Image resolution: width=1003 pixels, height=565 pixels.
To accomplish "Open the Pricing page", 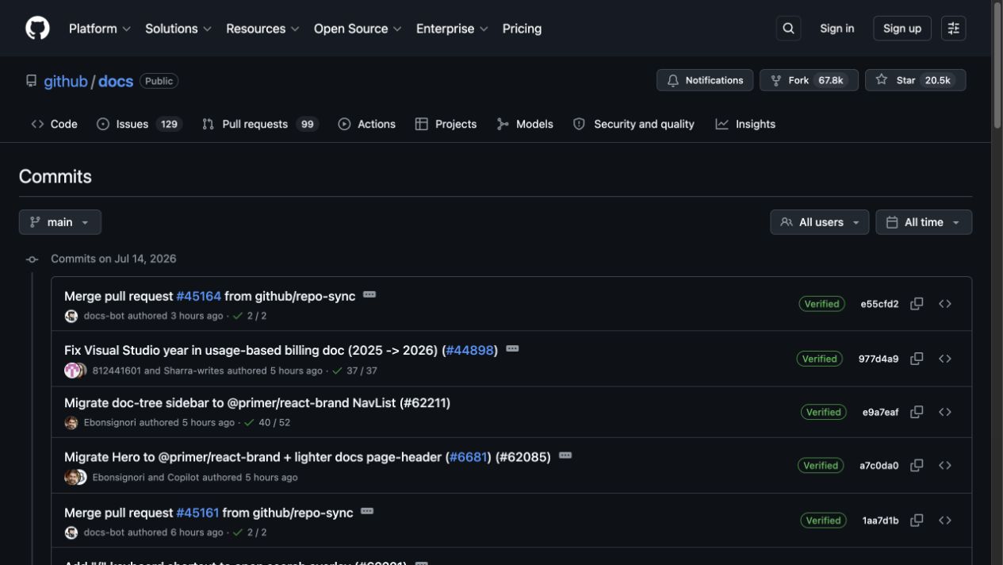I will (x=522, y=29).
